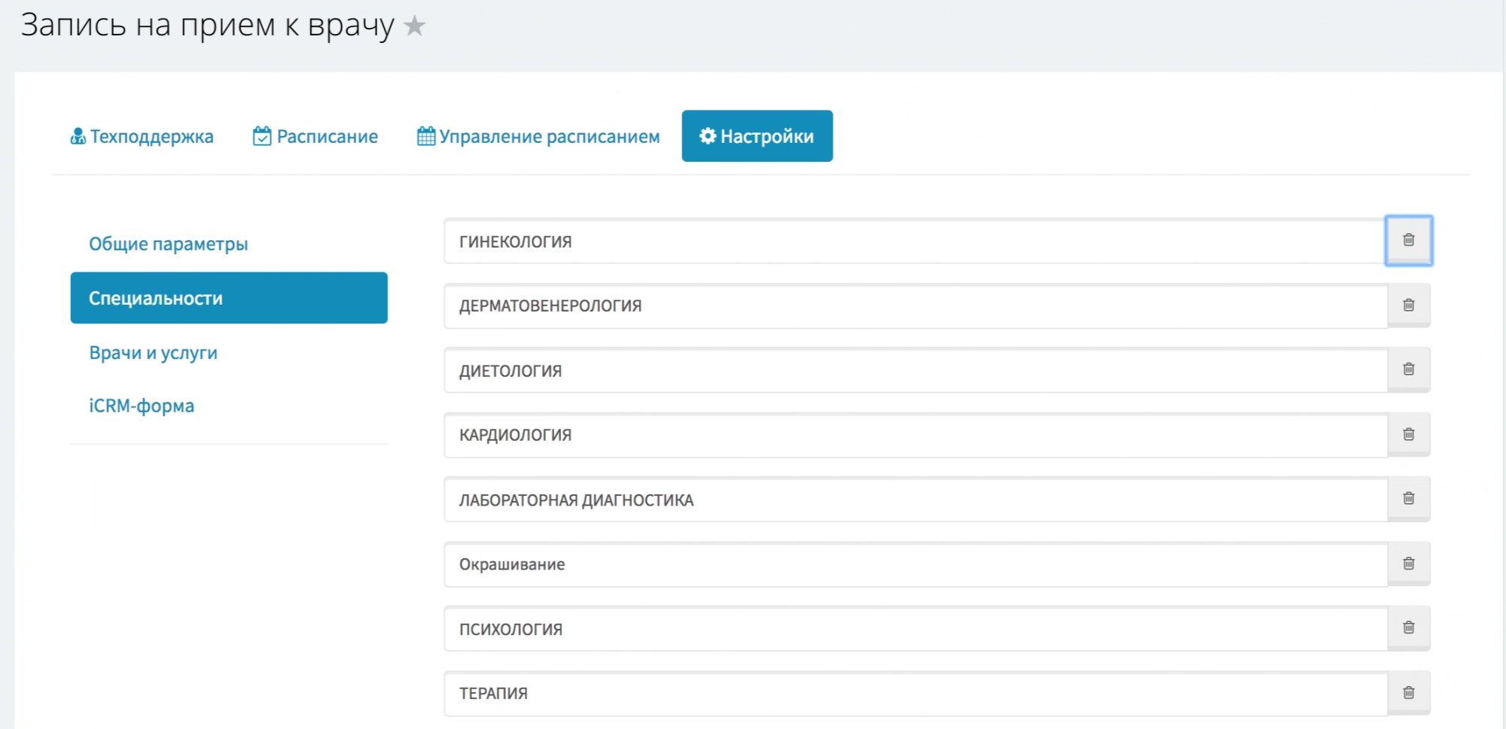This screenshot has height=729, width=1506.
Task: Go to Врачи и услуги section
Action: tap(153, 353)
